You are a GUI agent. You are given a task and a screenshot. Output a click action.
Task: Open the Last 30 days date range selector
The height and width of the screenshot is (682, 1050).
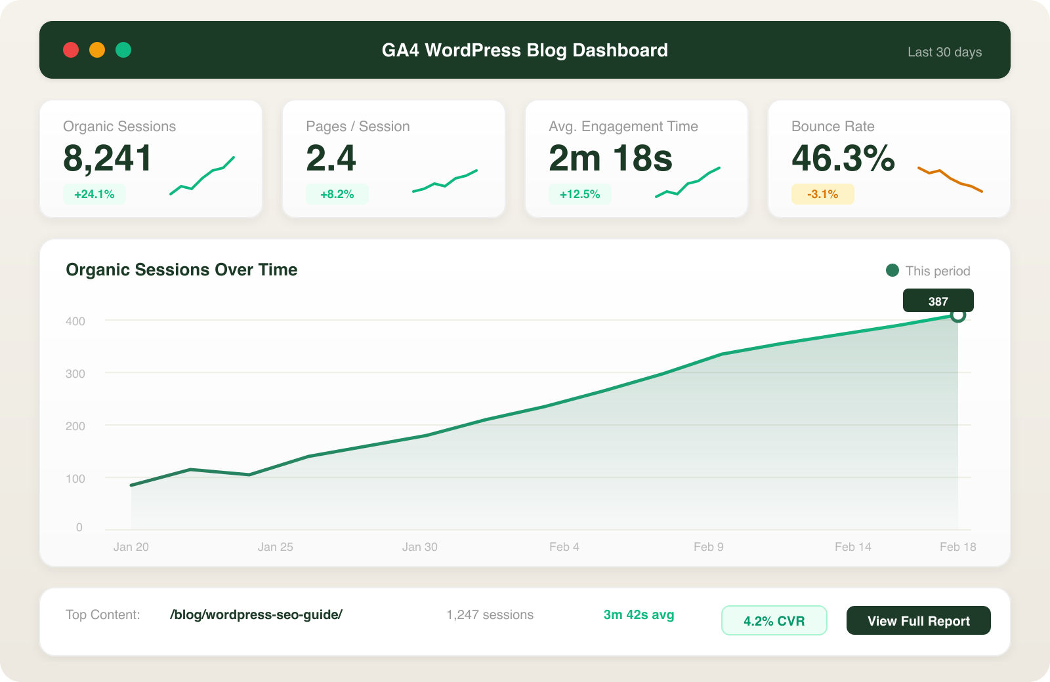click(945, 52)
